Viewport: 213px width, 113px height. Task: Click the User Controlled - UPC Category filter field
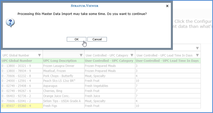107,55
